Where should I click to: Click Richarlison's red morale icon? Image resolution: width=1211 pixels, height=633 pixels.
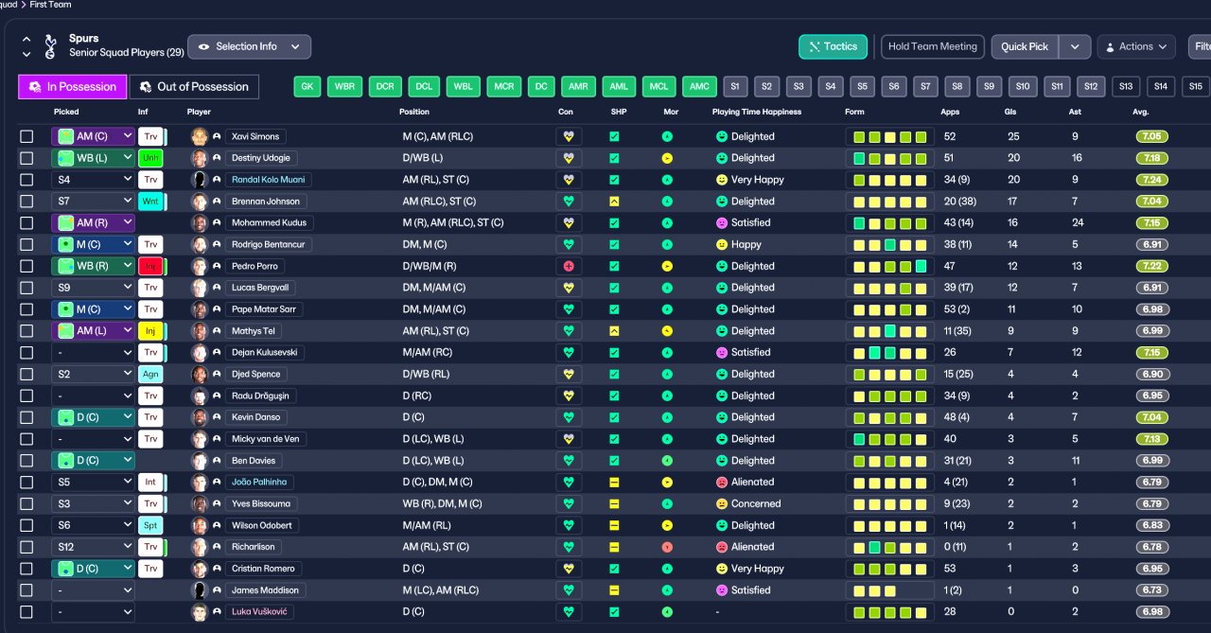click(x=667, y=547)
